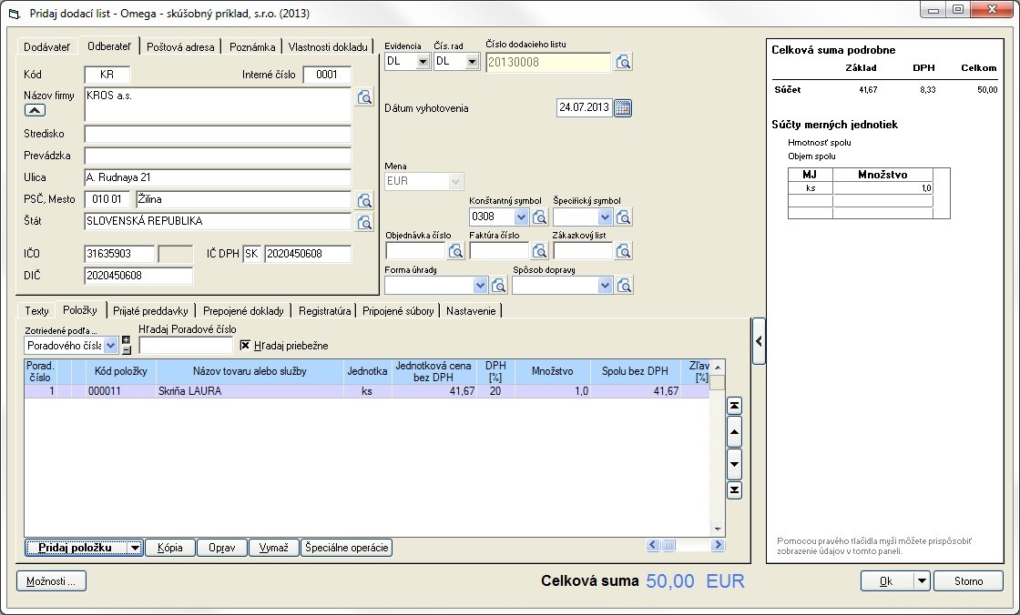Open country lookup beside Štát field
Screen dimensions: 1020x615
365,222
